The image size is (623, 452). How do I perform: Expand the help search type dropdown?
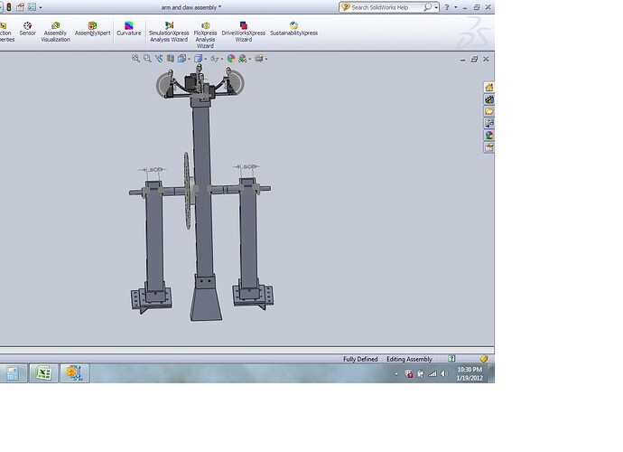click(x=436, y=7)
